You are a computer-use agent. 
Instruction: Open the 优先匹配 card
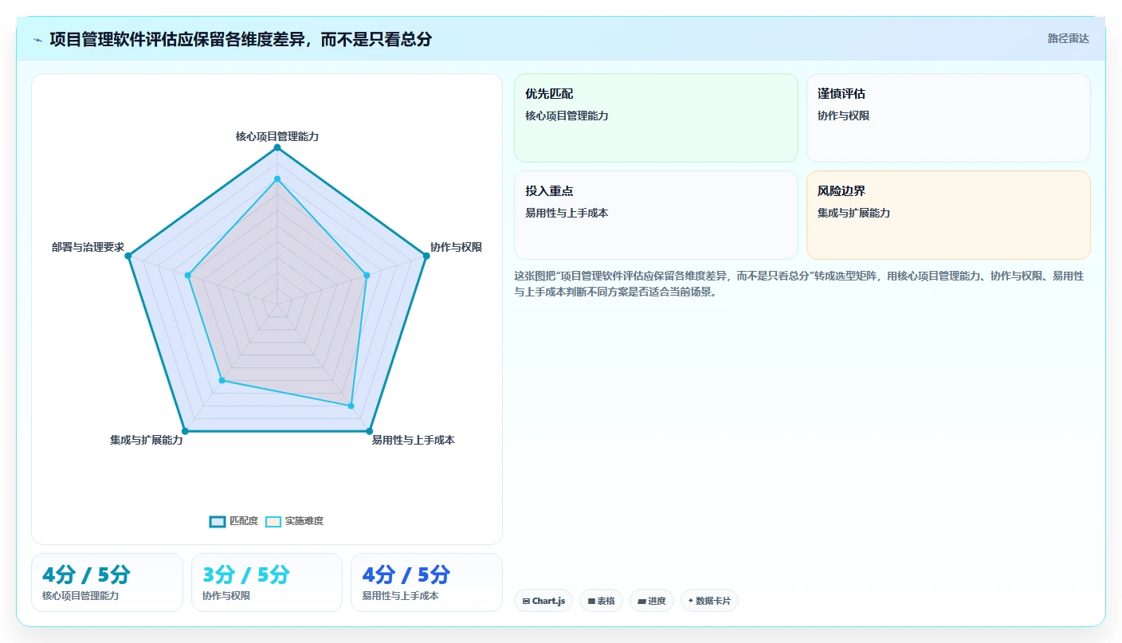pyautogui.click(x=656, y=118)
